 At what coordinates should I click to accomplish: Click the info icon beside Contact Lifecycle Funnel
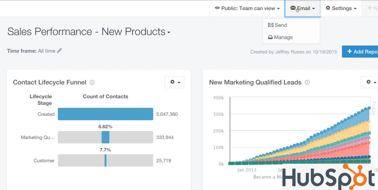click(92, 83)
